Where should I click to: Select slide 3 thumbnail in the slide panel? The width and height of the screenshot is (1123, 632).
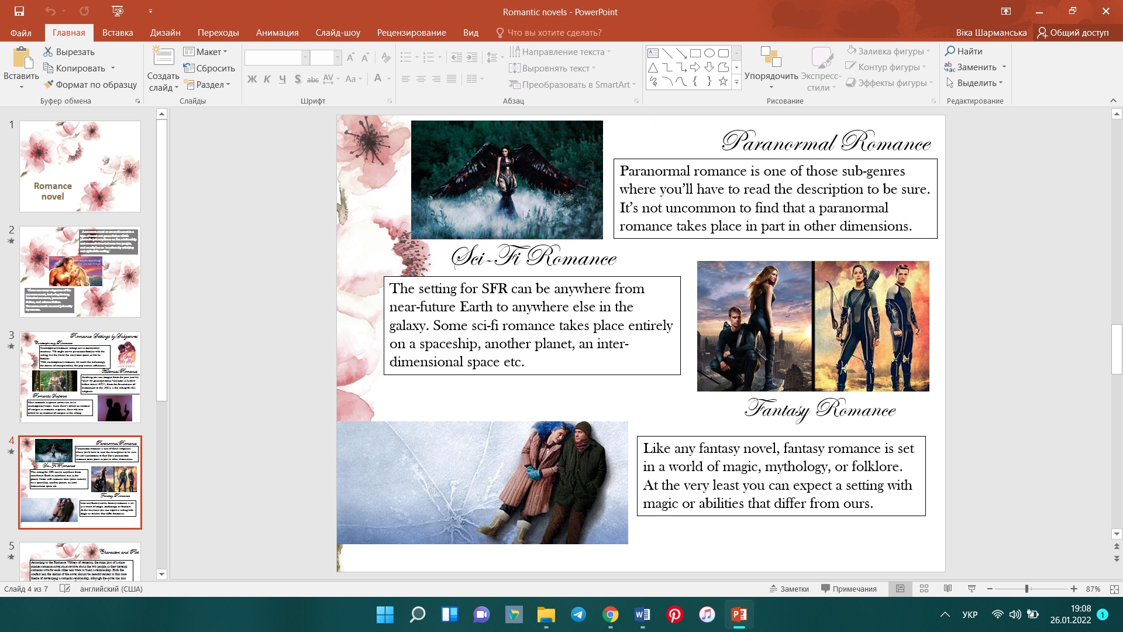pos(80,377)
